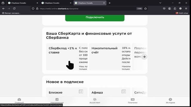Click the tracking protection shield icon

[33, 9]
